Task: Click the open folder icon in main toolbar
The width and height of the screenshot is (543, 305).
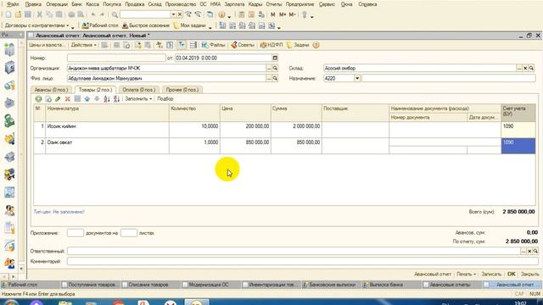Action: (x=18, y=14)
